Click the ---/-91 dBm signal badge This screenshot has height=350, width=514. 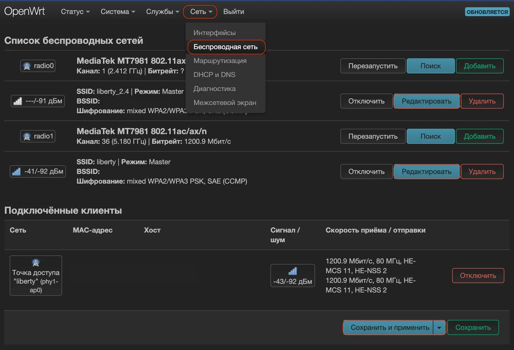coord(38,101)
